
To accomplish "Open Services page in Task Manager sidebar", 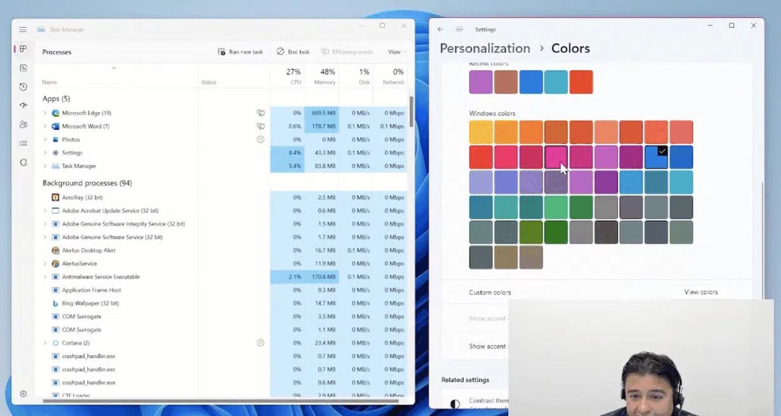I will [x=23, y=162].
